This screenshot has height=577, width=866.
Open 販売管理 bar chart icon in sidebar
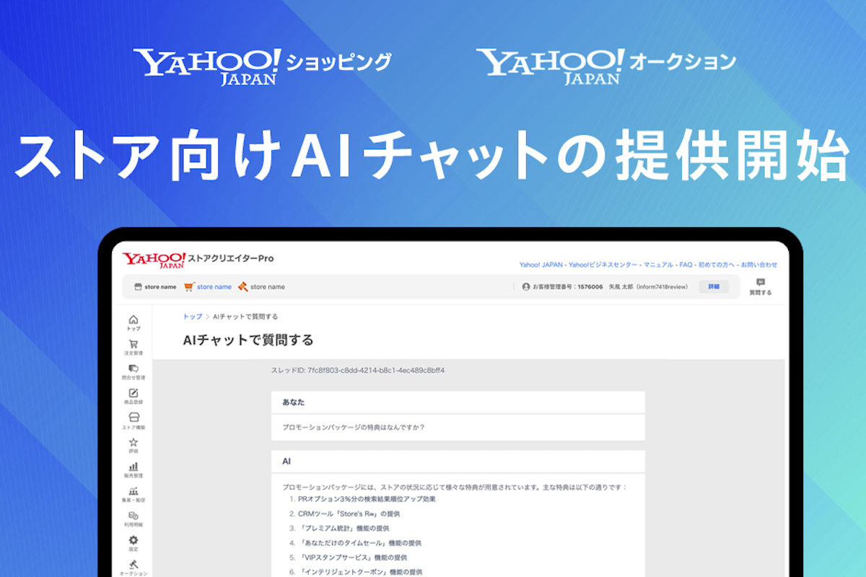(x=133, y=467)
